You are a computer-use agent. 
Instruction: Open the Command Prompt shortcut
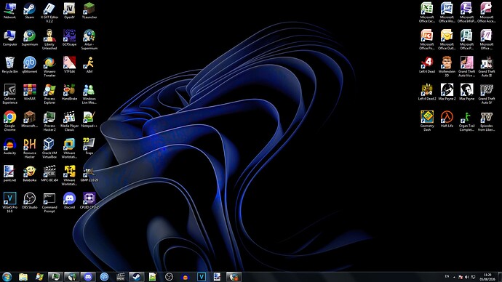(49, 203)
